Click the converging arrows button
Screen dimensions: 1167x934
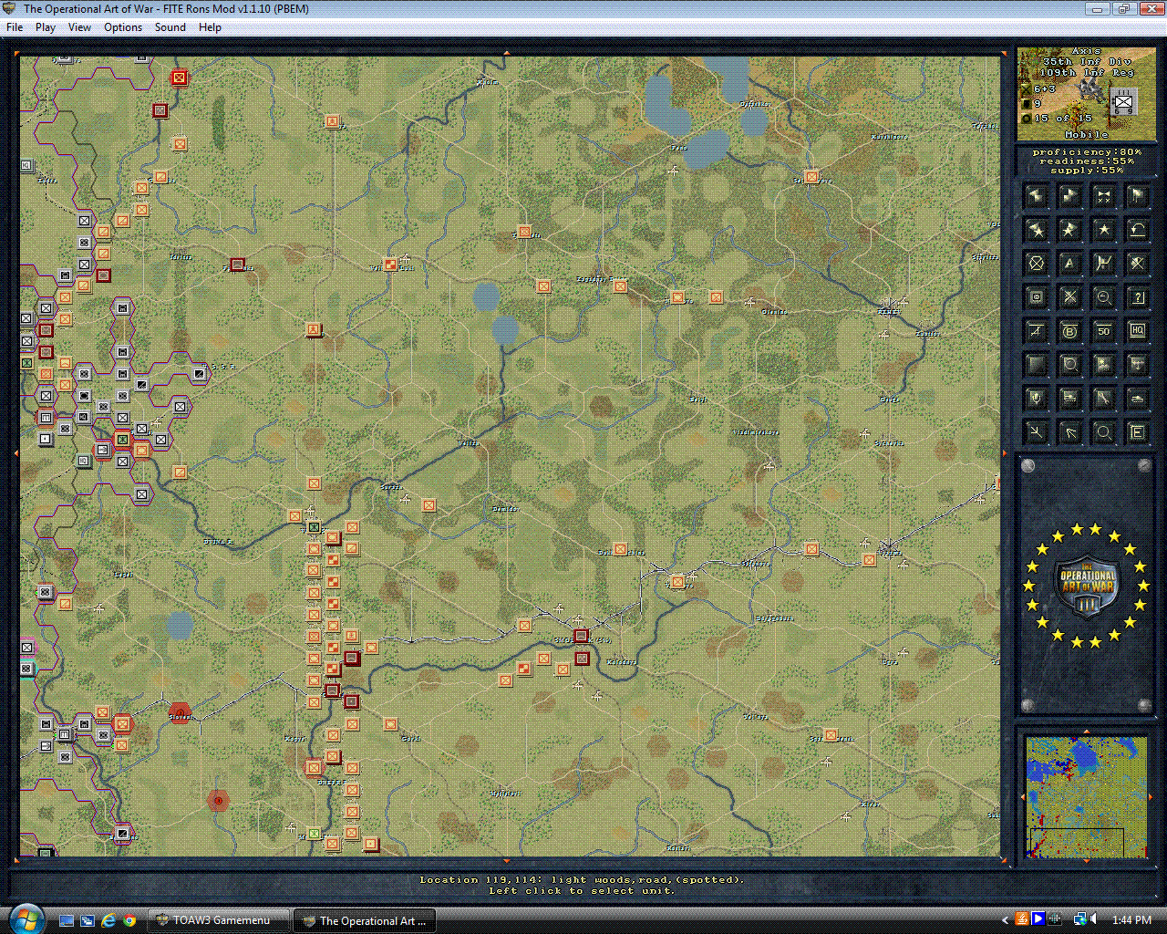(1036, 432)
